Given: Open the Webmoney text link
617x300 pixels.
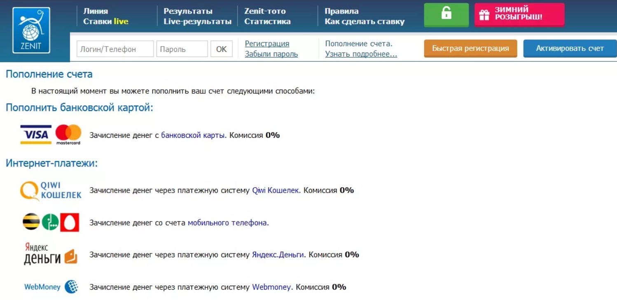Looking at the screenshot, I should pyautogui.click(x=271, y=287).
